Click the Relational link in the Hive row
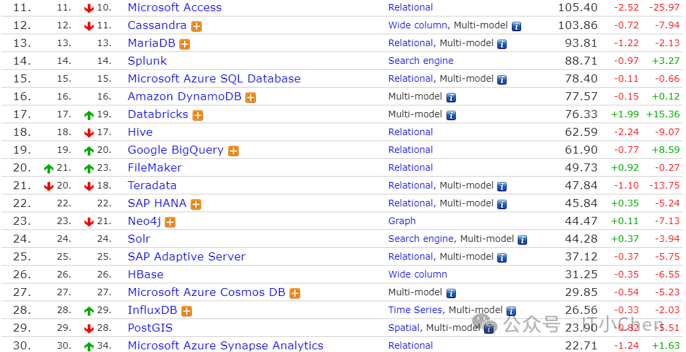 coord(411,132)
